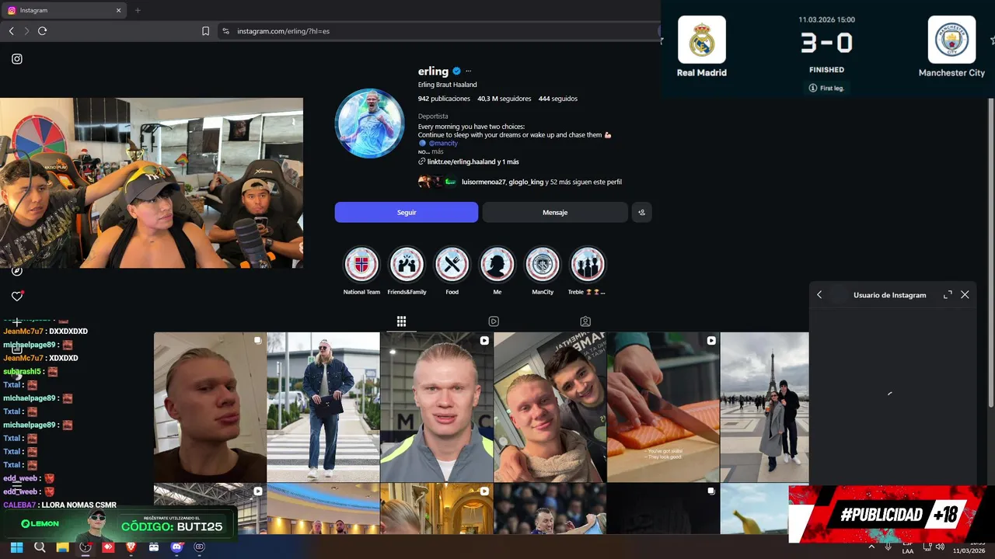Open the network status tray icon
Viewport: 995px width, 559px height.
click(x=927, y=547)
